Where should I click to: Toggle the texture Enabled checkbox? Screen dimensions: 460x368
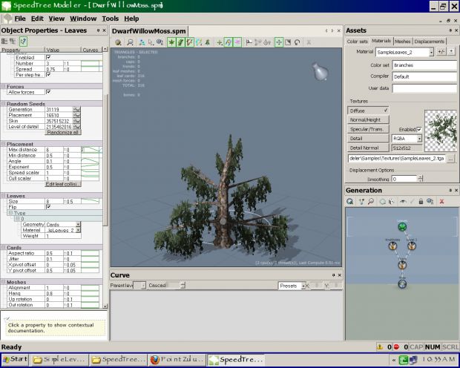coord(418,128)
